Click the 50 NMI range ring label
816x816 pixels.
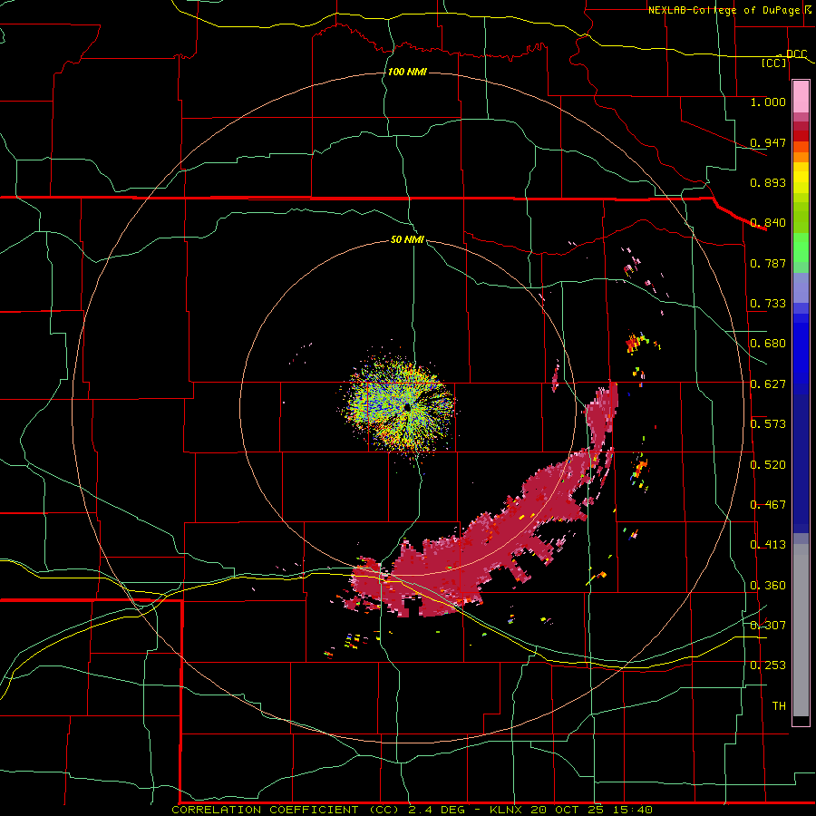[407, 240]
